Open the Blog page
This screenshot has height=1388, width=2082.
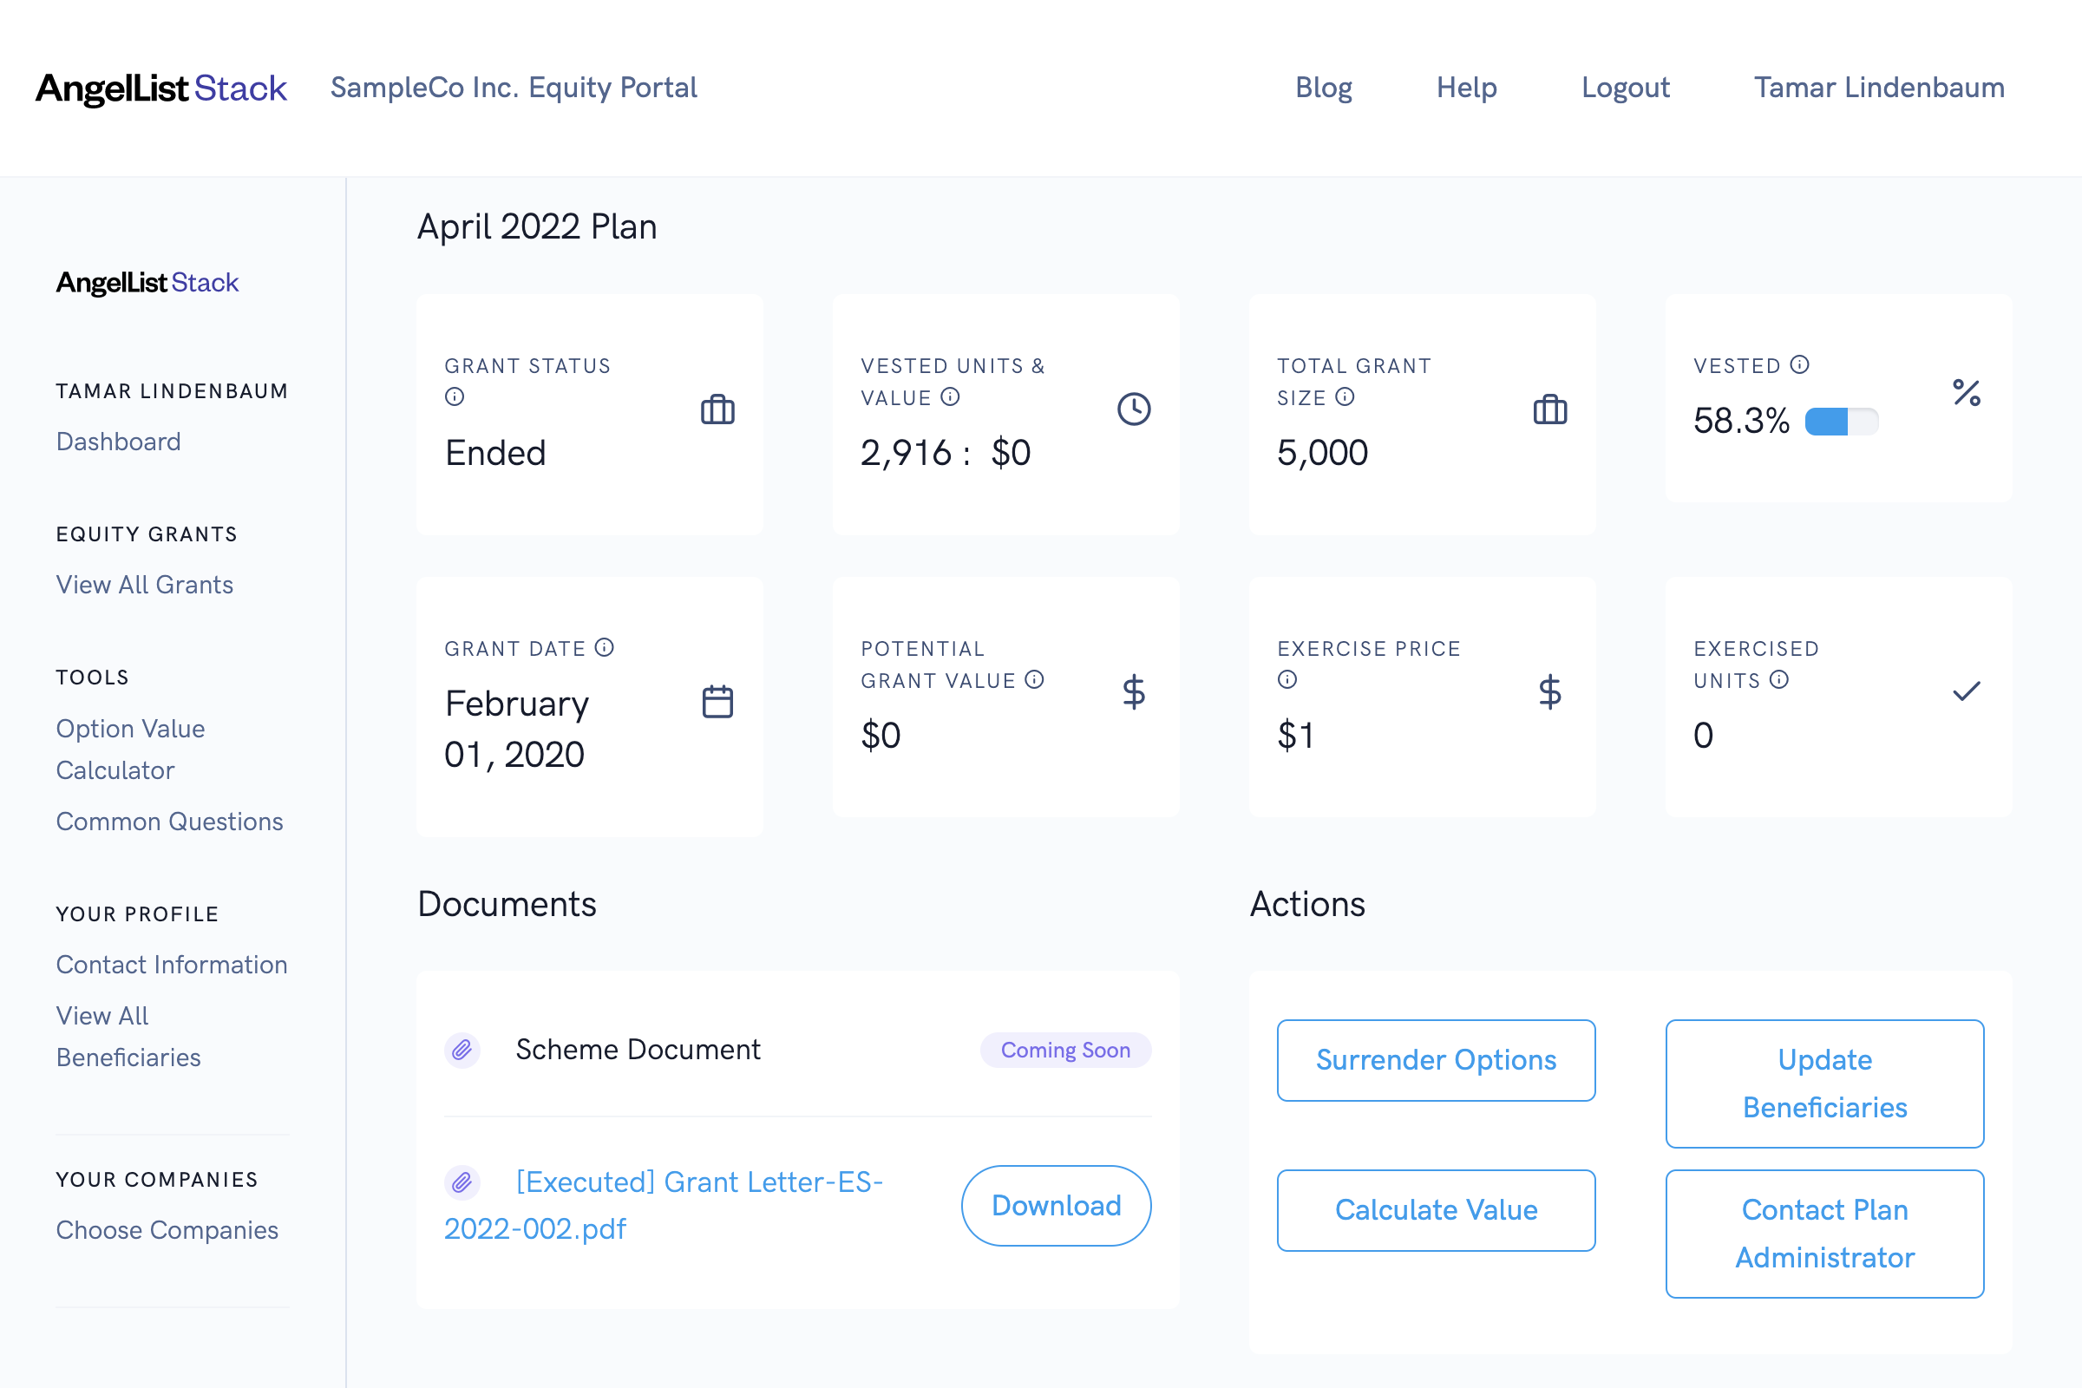coord(1324,88)
